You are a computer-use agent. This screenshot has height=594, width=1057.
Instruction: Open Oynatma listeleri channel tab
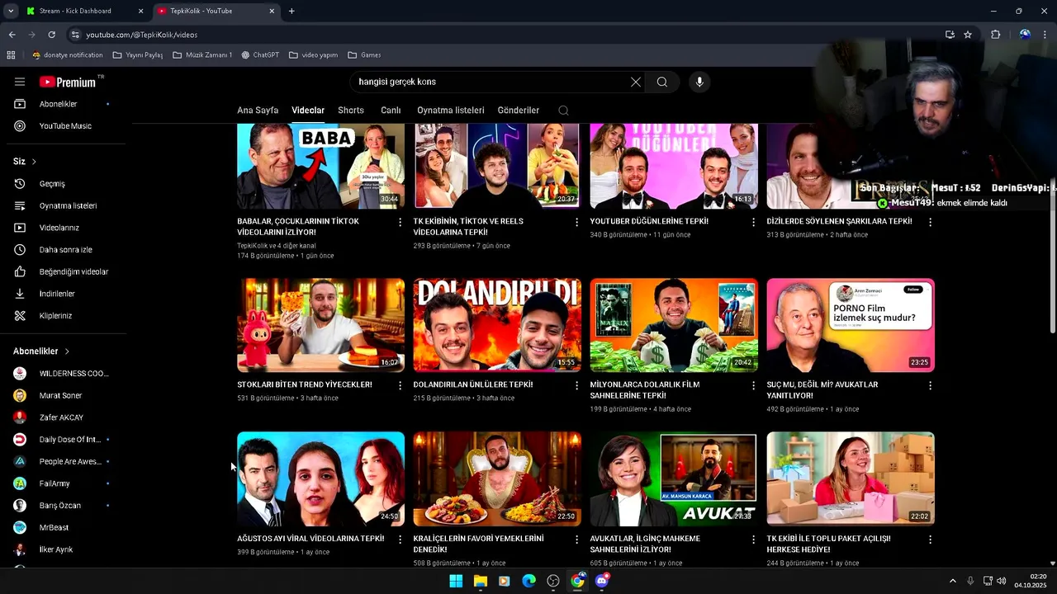[451, 111]
